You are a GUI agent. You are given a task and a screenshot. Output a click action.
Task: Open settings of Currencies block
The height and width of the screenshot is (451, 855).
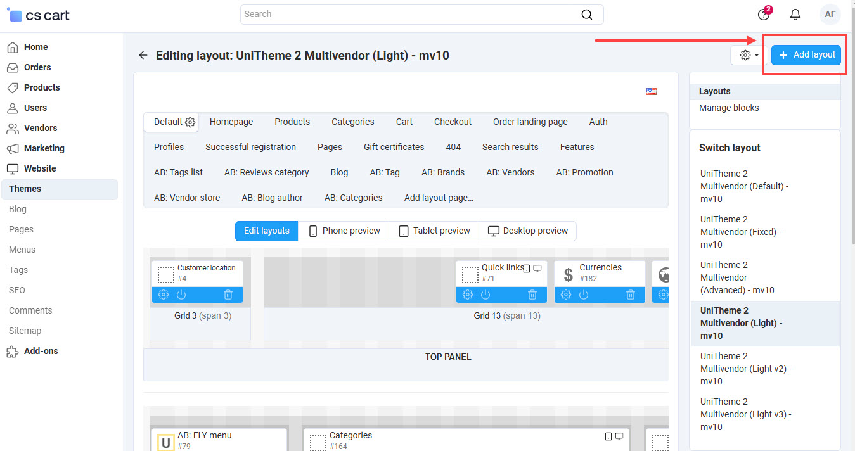[x=566, y=295]
